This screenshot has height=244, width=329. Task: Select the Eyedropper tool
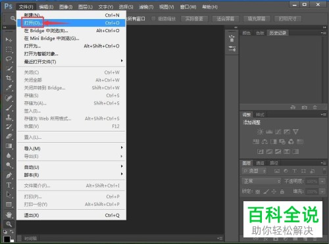[9, 87]
